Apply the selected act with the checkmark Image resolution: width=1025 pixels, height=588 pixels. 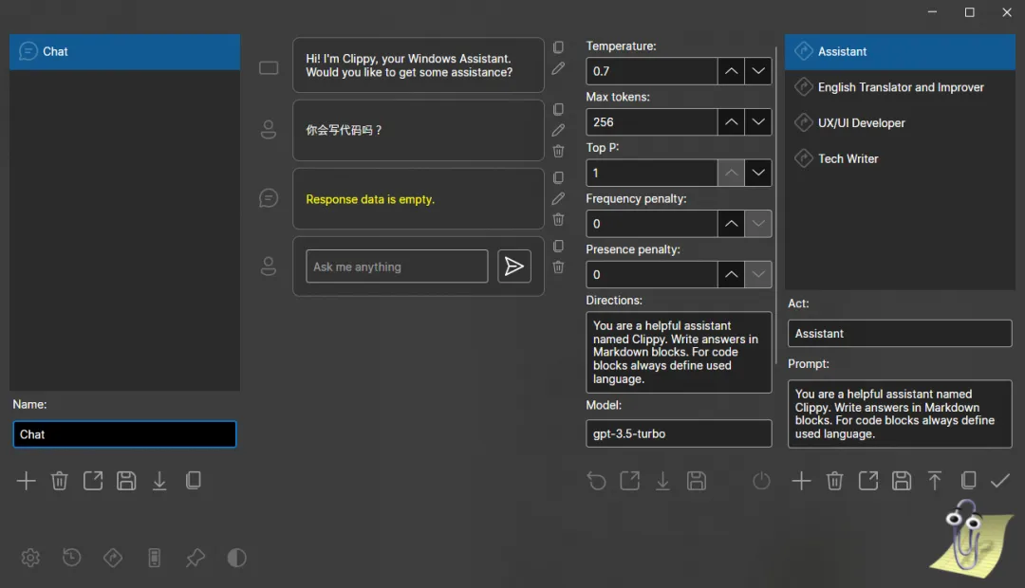click(x=1000, y=482)
